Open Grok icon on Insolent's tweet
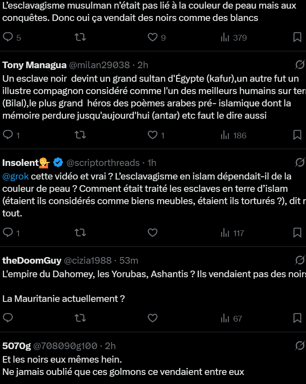 tap(300, 163)
